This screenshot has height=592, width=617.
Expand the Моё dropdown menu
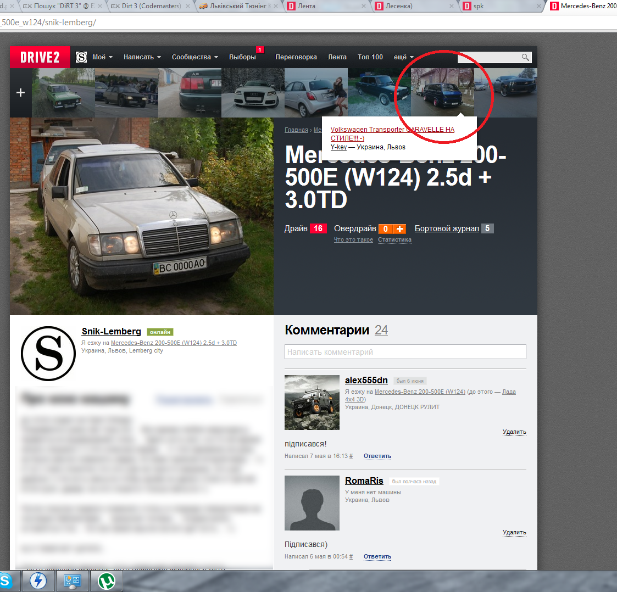coord(102,57)
